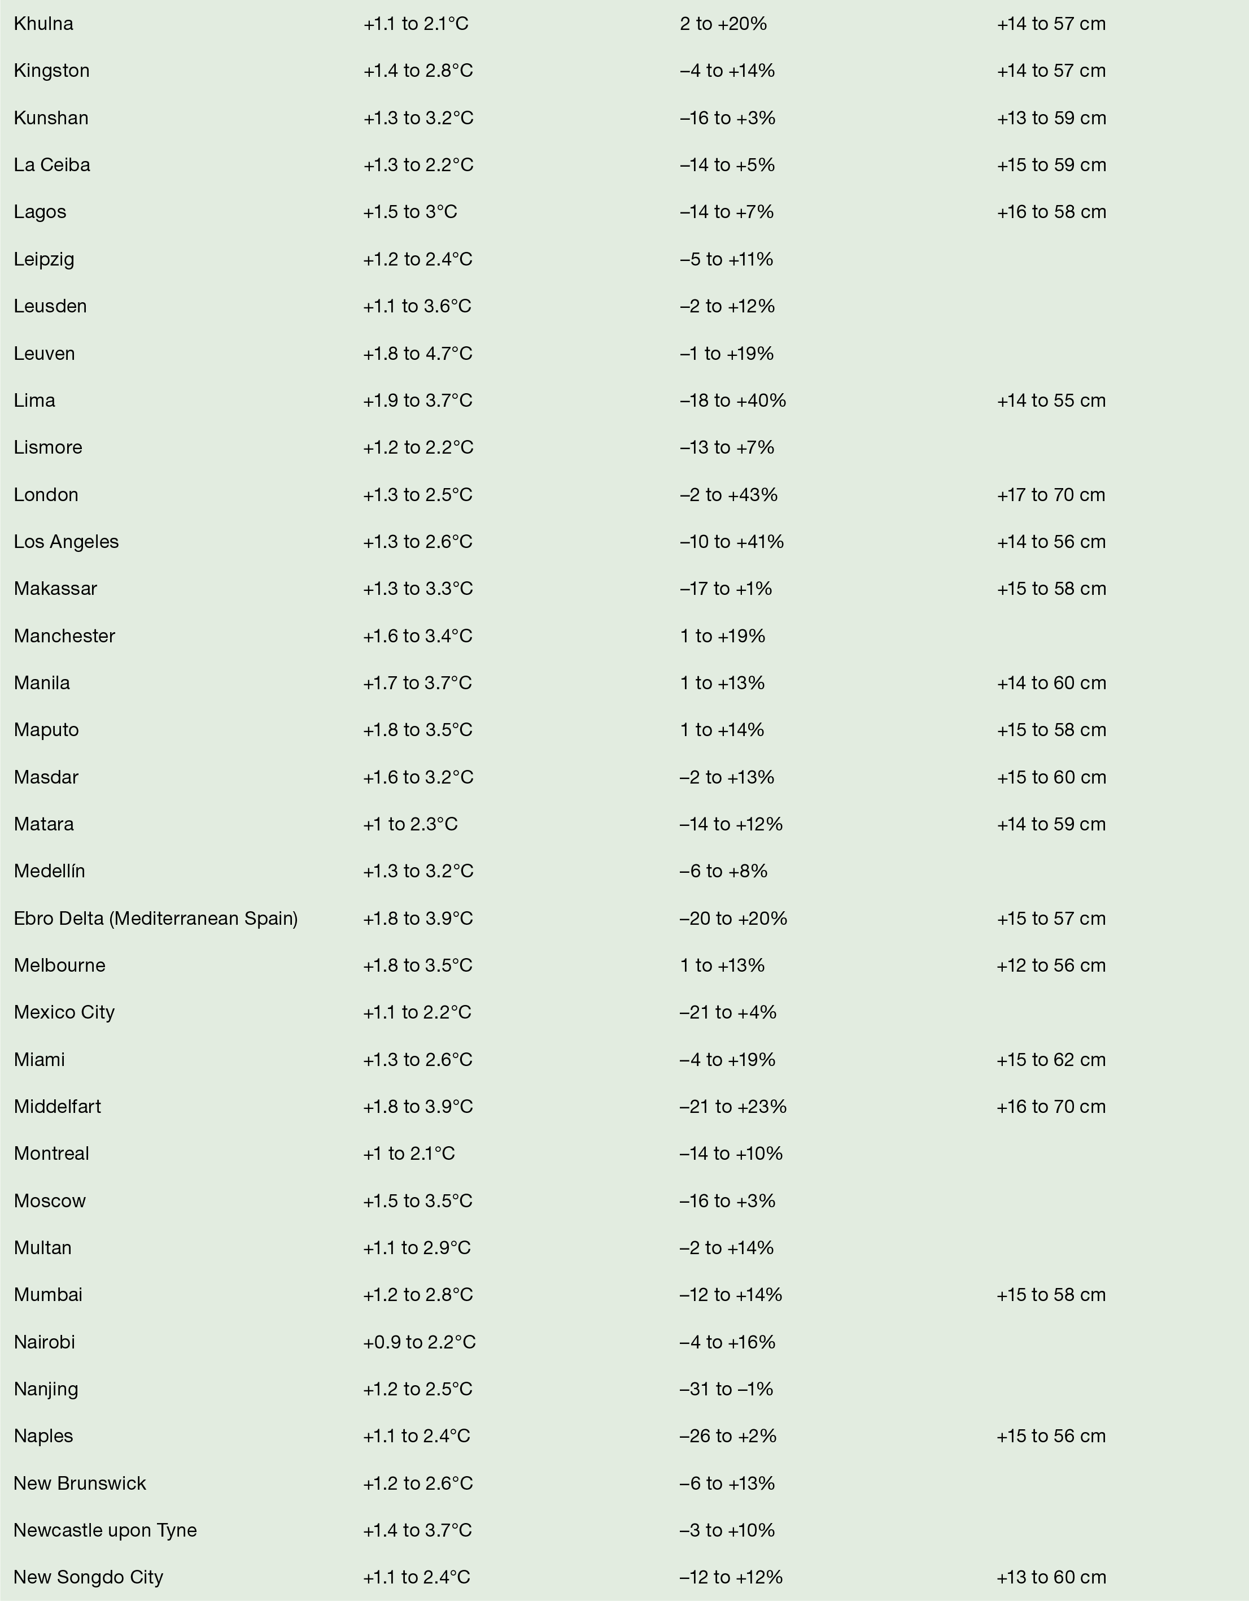
Task: Click Nairobi temperature +0.9 to 2.2°C
Action: click(x=419, y=1342)
